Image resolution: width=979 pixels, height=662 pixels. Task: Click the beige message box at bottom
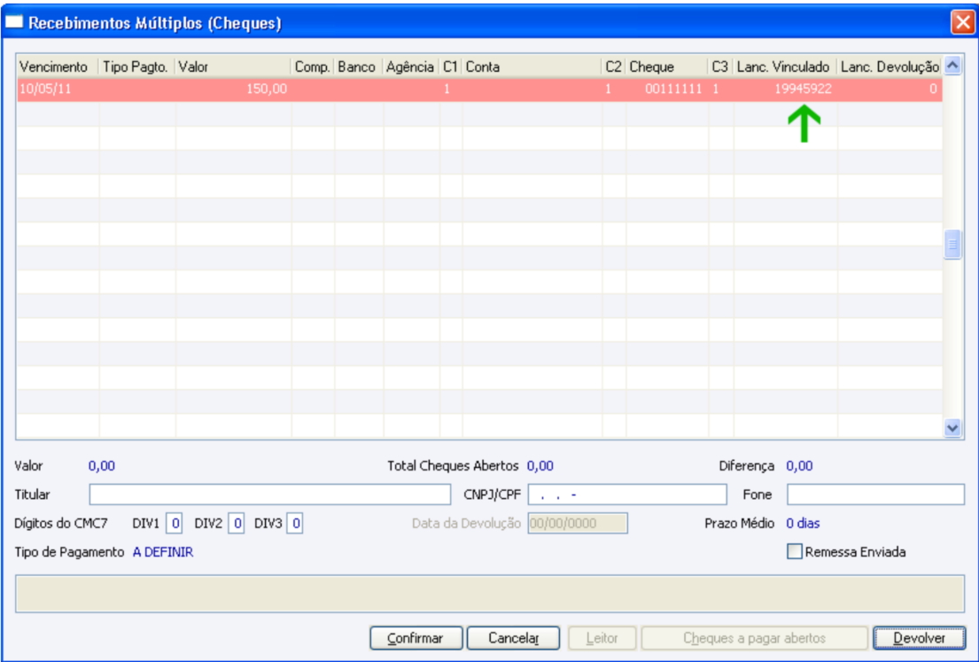490,594
